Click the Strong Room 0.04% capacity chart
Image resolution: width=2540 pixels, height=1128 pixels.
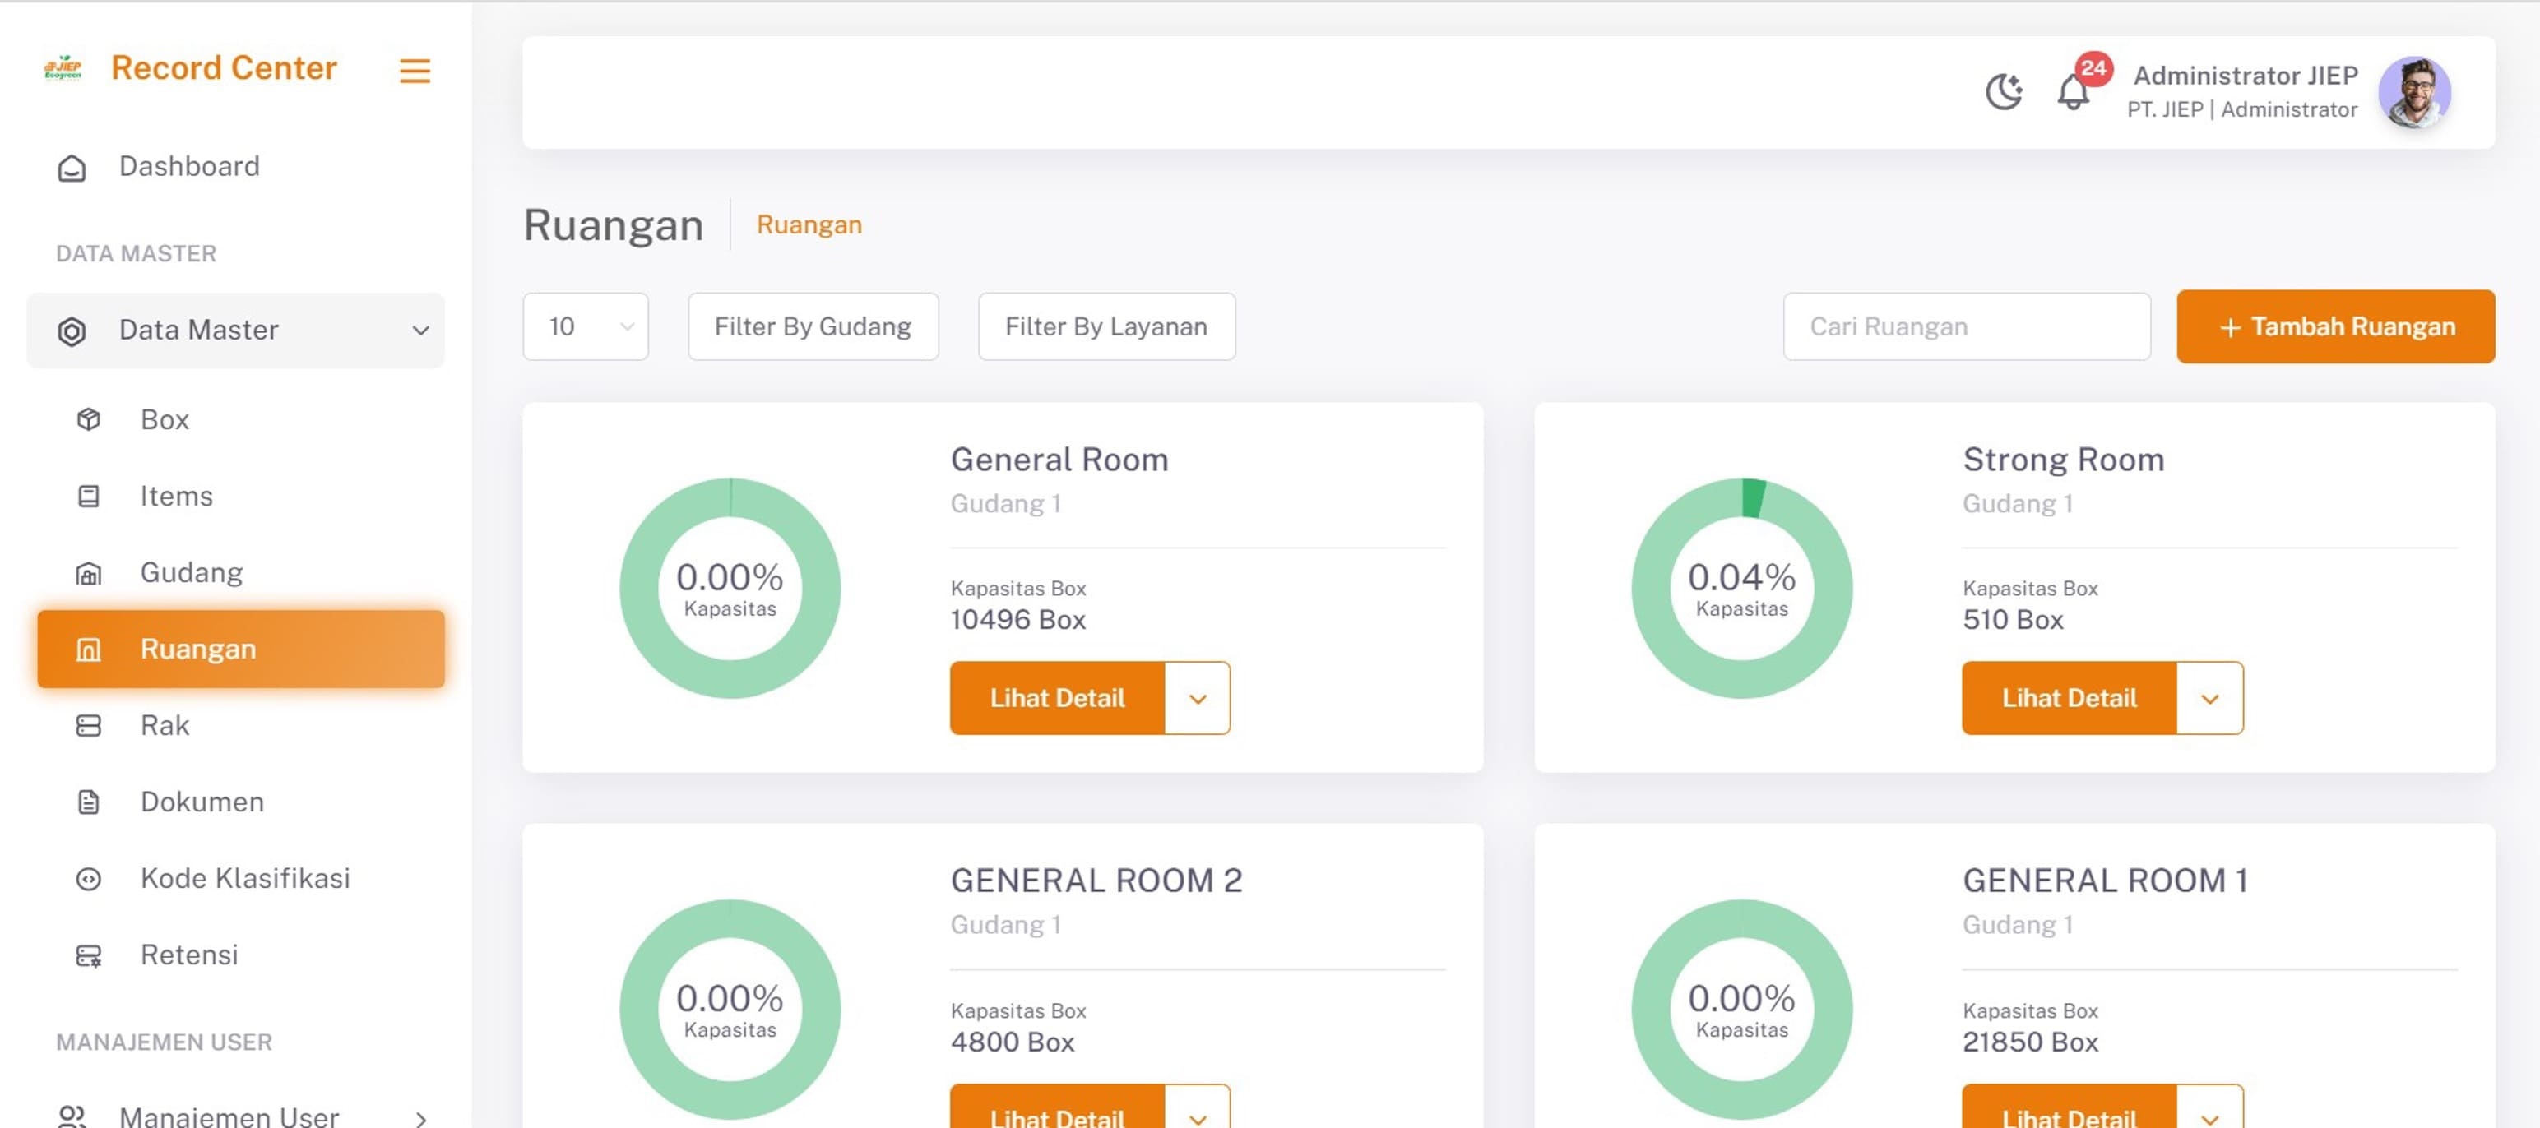point(1741,588)
